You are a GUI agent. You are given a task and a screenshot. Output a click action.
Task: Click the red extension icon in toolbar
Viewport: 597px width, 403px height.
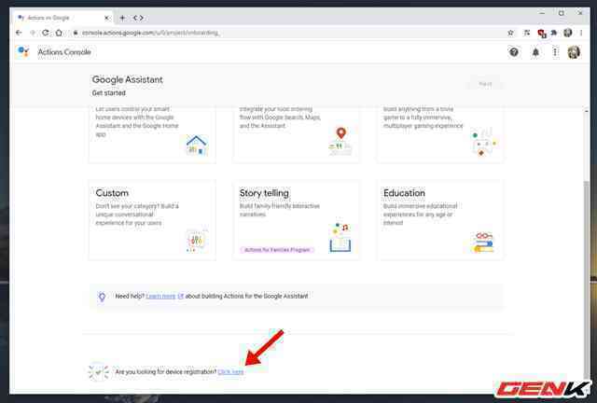pos(541,34)
